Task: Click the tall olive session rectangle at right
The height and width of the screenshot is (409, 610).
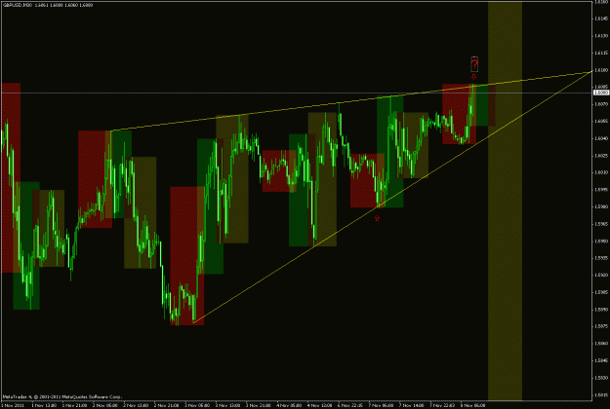Action: point(505,201)
